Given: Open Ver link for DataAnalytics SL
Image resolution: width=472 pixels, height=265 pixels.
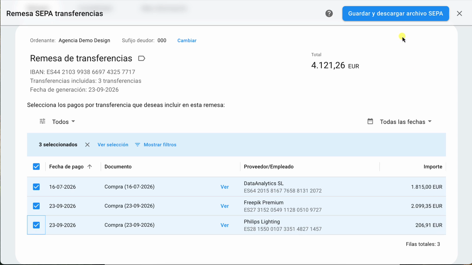Looking at the screenshot, I should pos(225,187).
